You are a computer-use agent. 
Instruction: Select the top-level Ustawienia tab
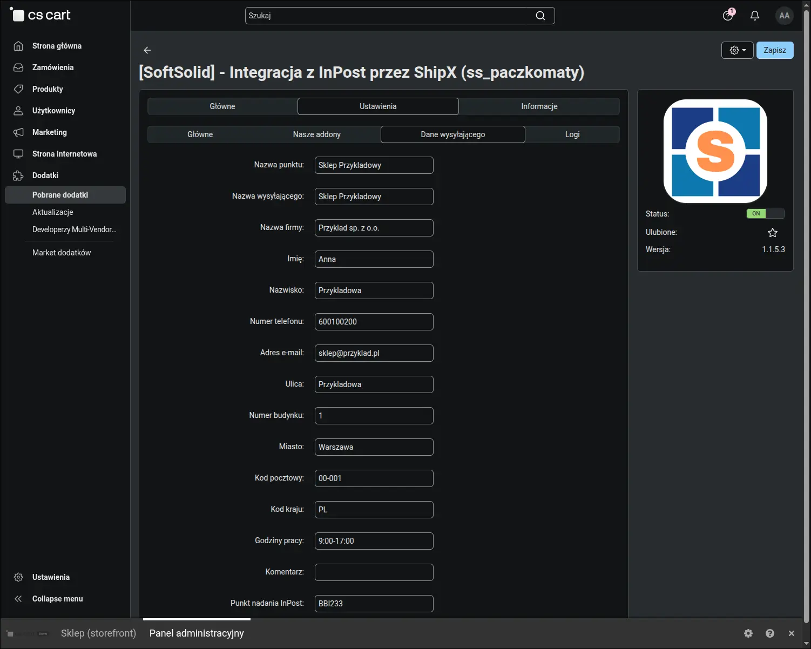pyautogui.click(x=378, y=106)
